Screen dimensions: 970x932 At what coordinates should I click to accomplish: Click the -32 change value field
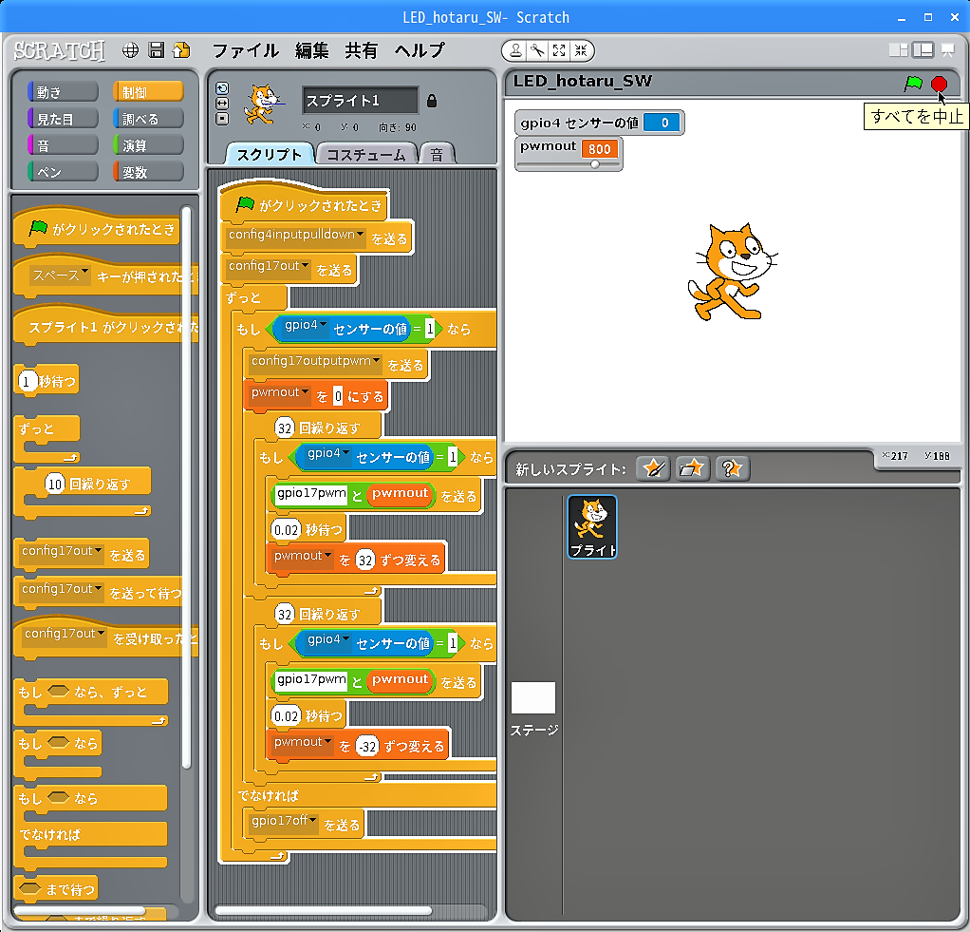[367, 747]
